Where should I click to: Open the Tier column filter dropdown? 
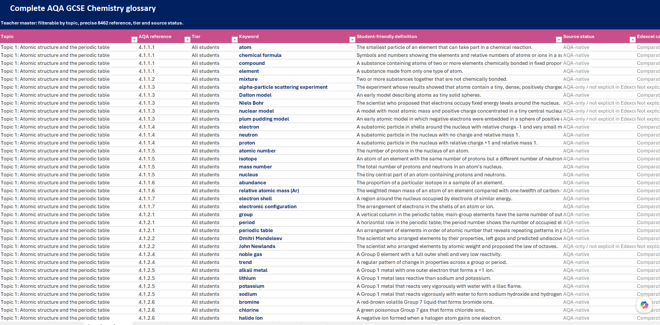click(234, 40)
